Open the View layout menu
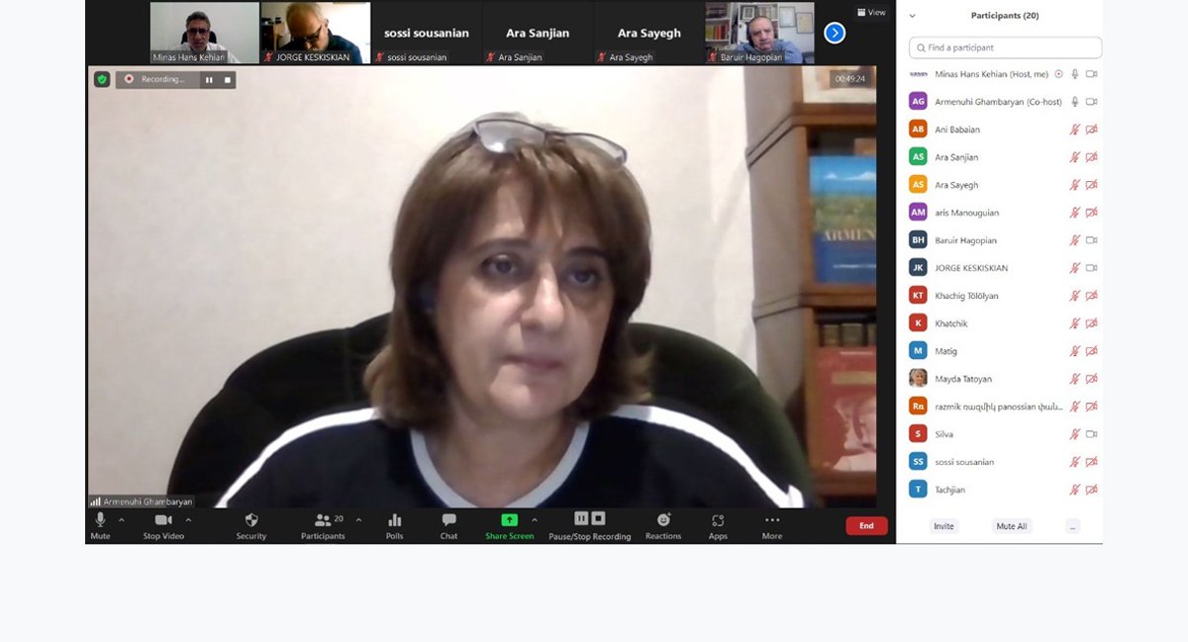Viewport: 1188px width, 642px height. [x=870, y=13]
